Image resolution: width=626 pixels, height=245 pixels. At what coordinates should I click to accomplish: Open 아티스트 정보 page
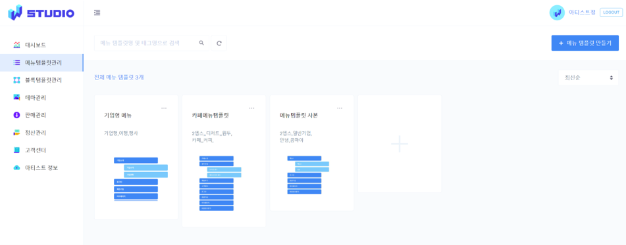tap(41, 167)
